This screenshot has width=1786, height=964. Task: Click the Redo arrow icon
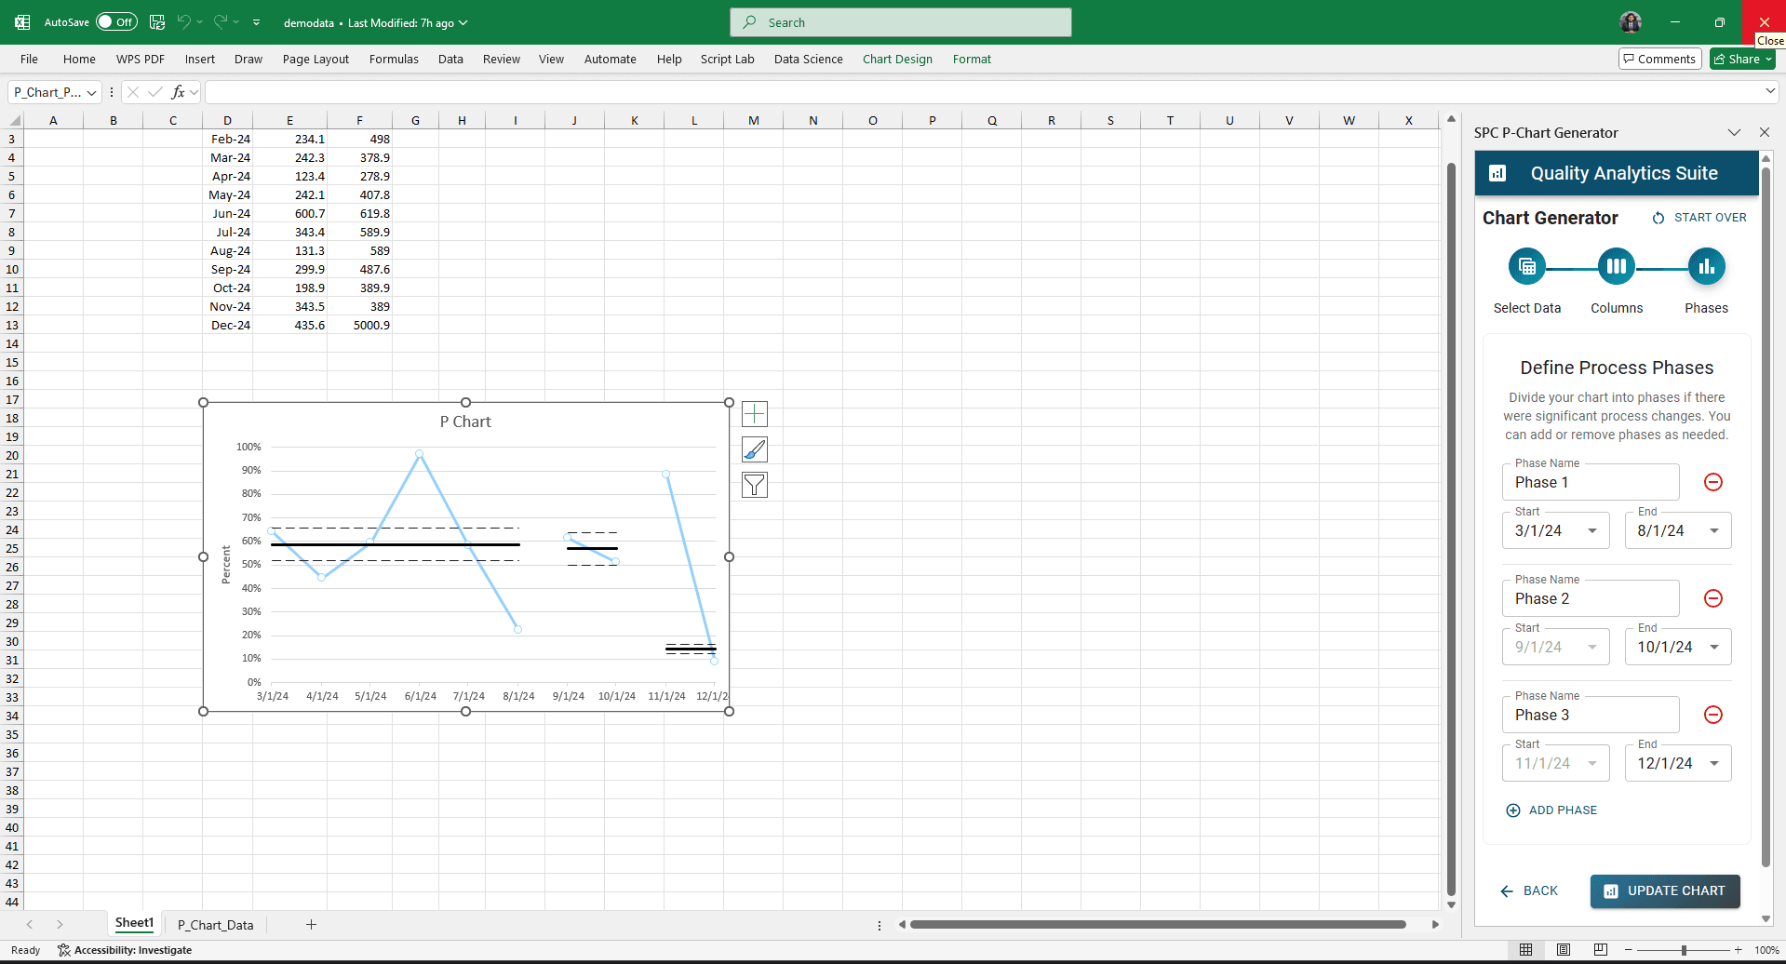(221, 22)
